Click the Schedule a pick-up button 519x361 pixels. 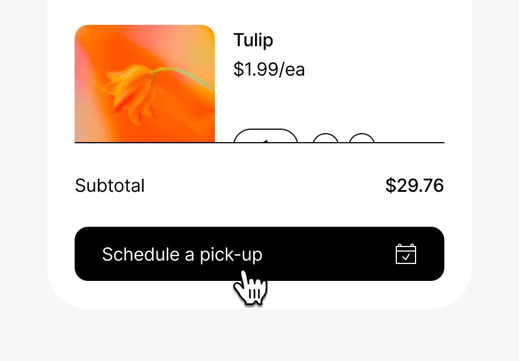click(259, 254)
